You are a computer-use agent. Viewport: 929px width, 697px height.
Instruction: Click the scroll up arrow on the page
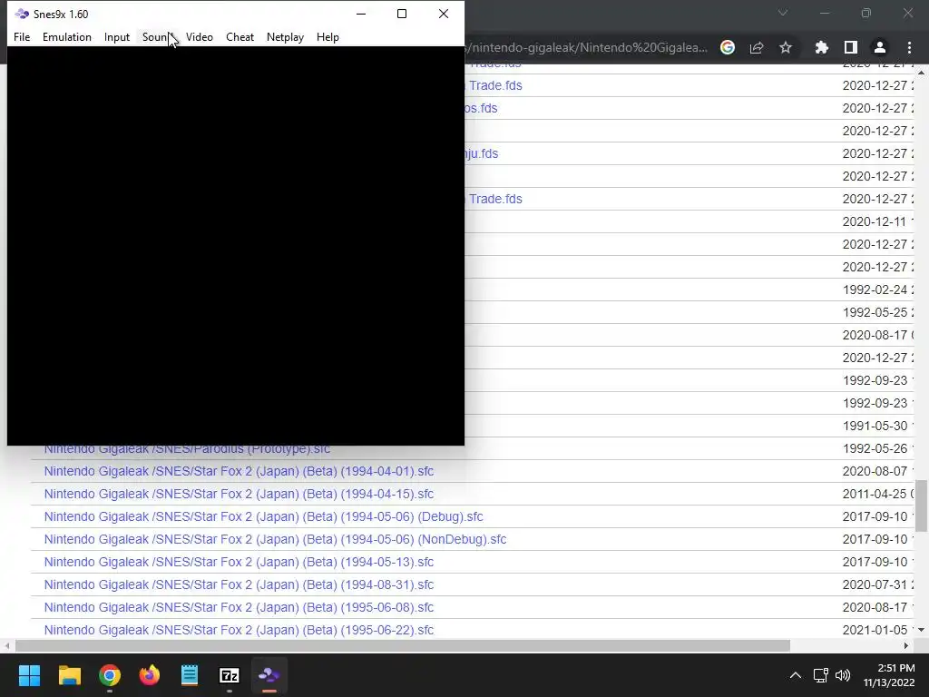(922, 73)
